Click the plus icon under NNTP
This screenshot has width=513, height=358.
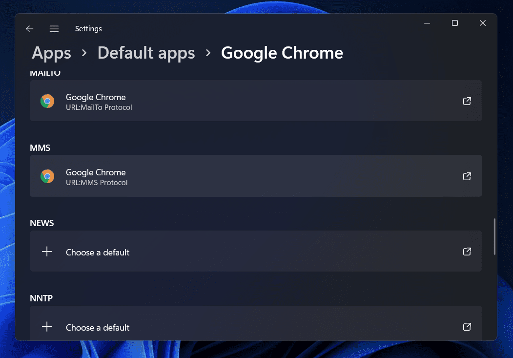tap(47, 327)
